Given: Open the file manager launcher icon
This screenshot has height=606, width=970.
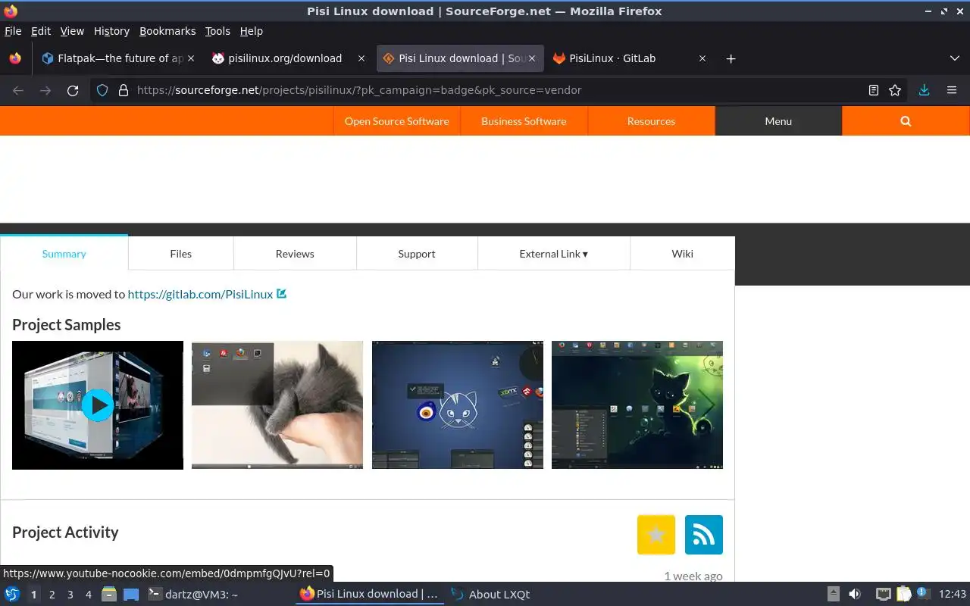Looking at the screenshot, I should click(x=109, y=594).
